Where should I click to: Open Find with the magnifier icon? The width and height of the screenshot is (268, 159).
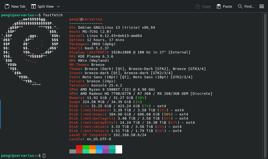240,6
